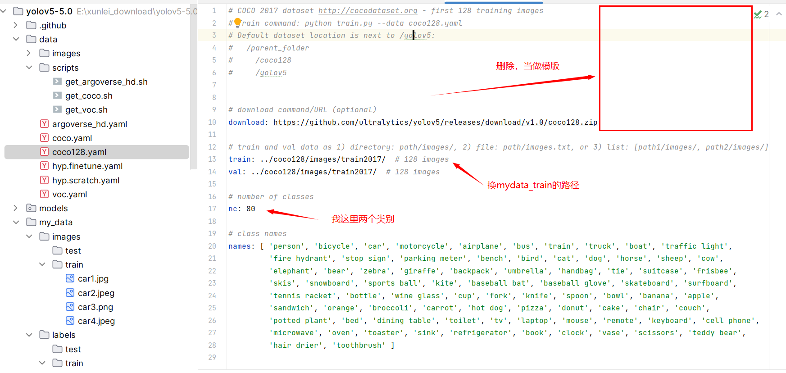Click coco128.yaml YAML file icon
The image size is (786, 373).
pyautogui.click(x=44, y=152)
